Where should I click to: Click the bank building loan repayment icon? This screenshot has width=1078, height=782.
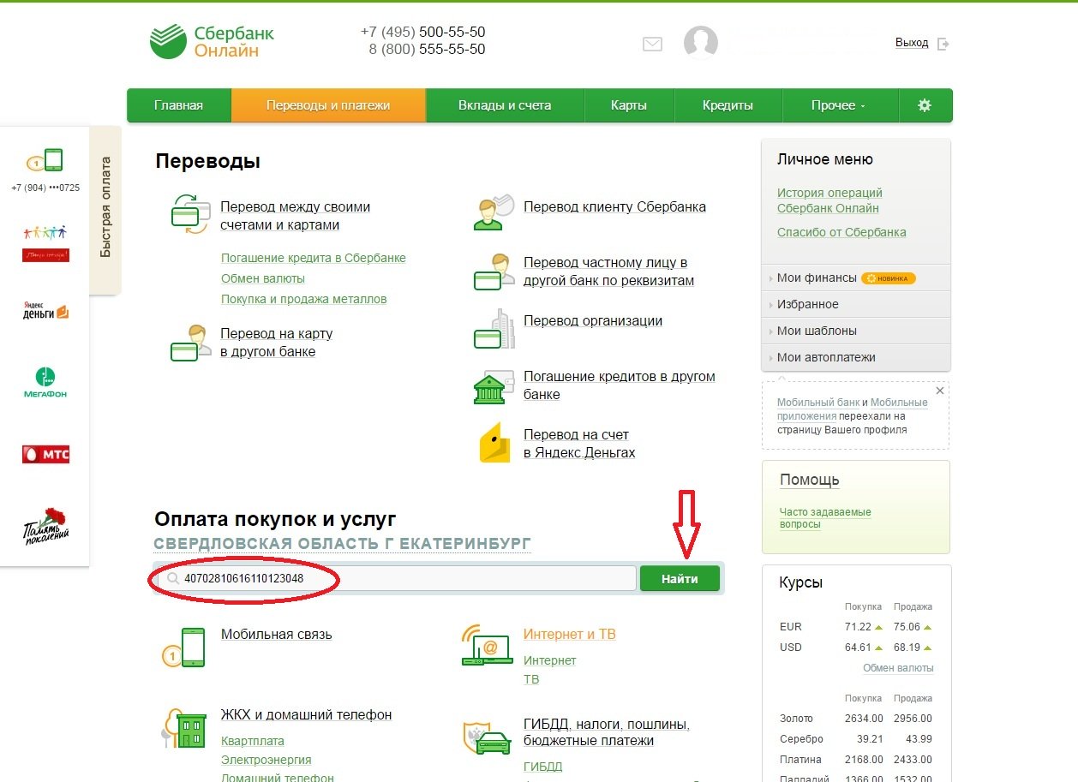pos(493,388)
